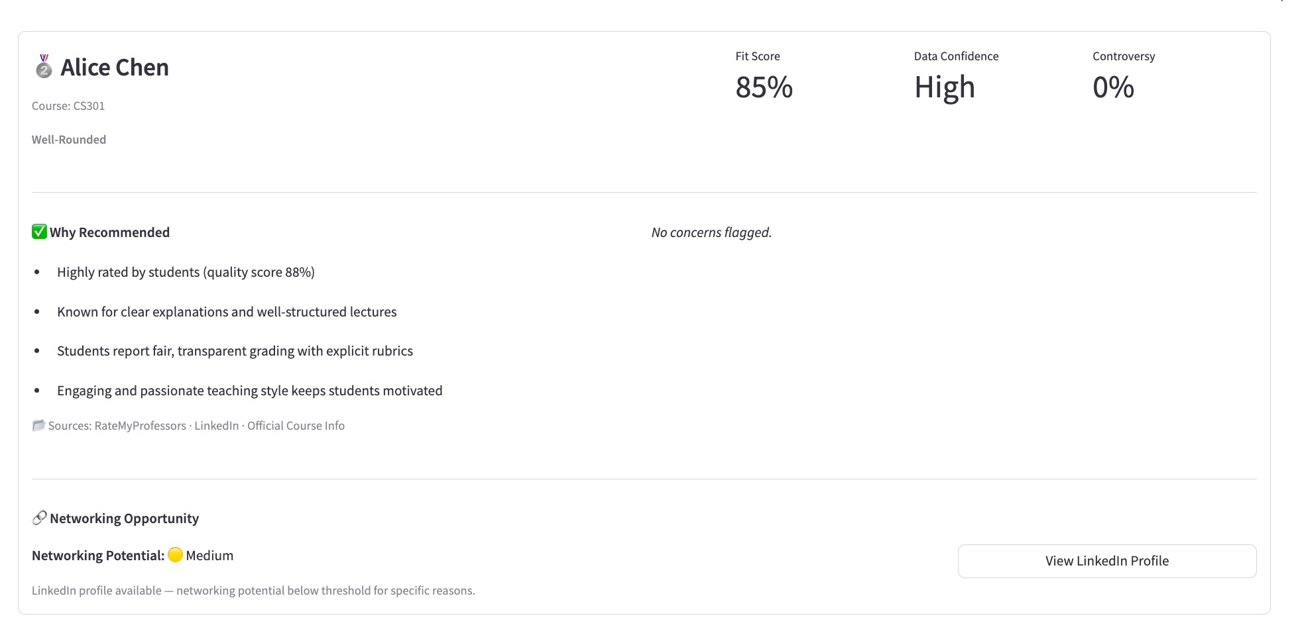Click the LinkedIn source in Sources line
Viewport: 1294px width, 641px height.
(x=216, y=426)
